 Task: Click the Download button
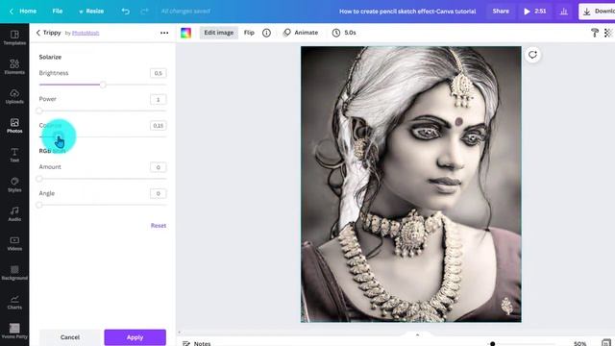(598, 12)
